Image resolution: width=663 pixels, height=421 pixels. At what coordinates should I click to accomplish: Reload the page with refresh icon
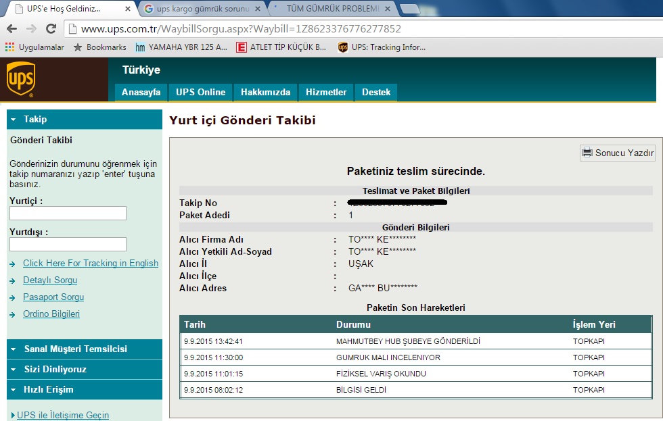[x=51, y=29]
